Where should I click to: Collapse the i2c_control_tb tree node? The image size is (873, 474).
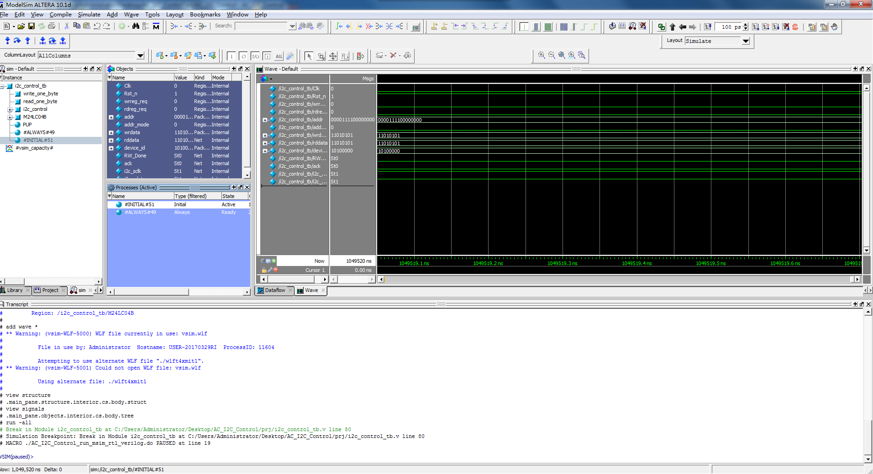pyautogui.click(x=2, y=86)
